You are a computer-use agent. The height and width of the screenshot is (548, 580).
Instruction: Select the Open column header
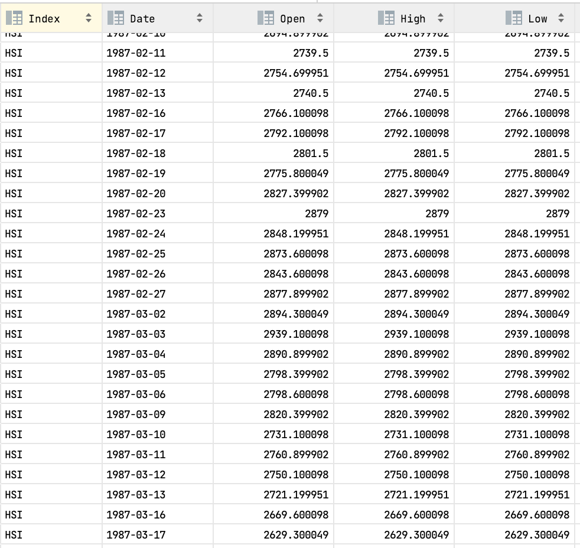click(294, 18)
